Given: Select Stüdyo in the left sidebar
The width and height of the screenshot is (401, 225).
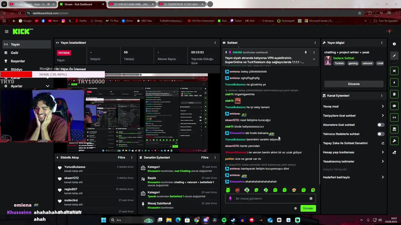Looking at the screenshot, I should (27, 69).
